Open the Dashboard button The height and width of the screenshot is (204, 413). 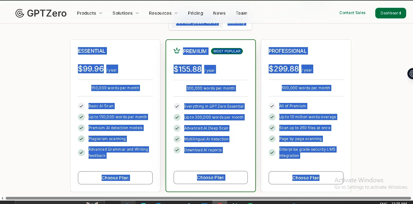click(x=391, y=13)
